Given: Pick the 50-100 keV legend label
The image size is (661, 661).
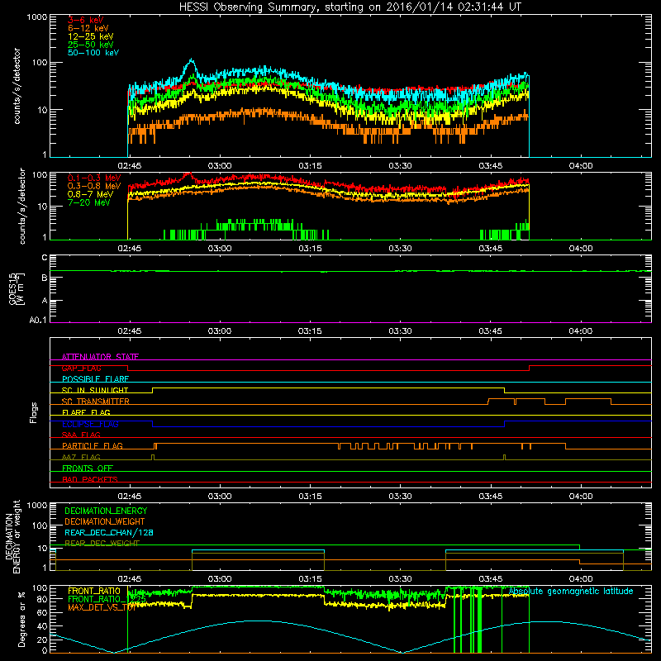Looking at the screenshot, I should 93,52.
